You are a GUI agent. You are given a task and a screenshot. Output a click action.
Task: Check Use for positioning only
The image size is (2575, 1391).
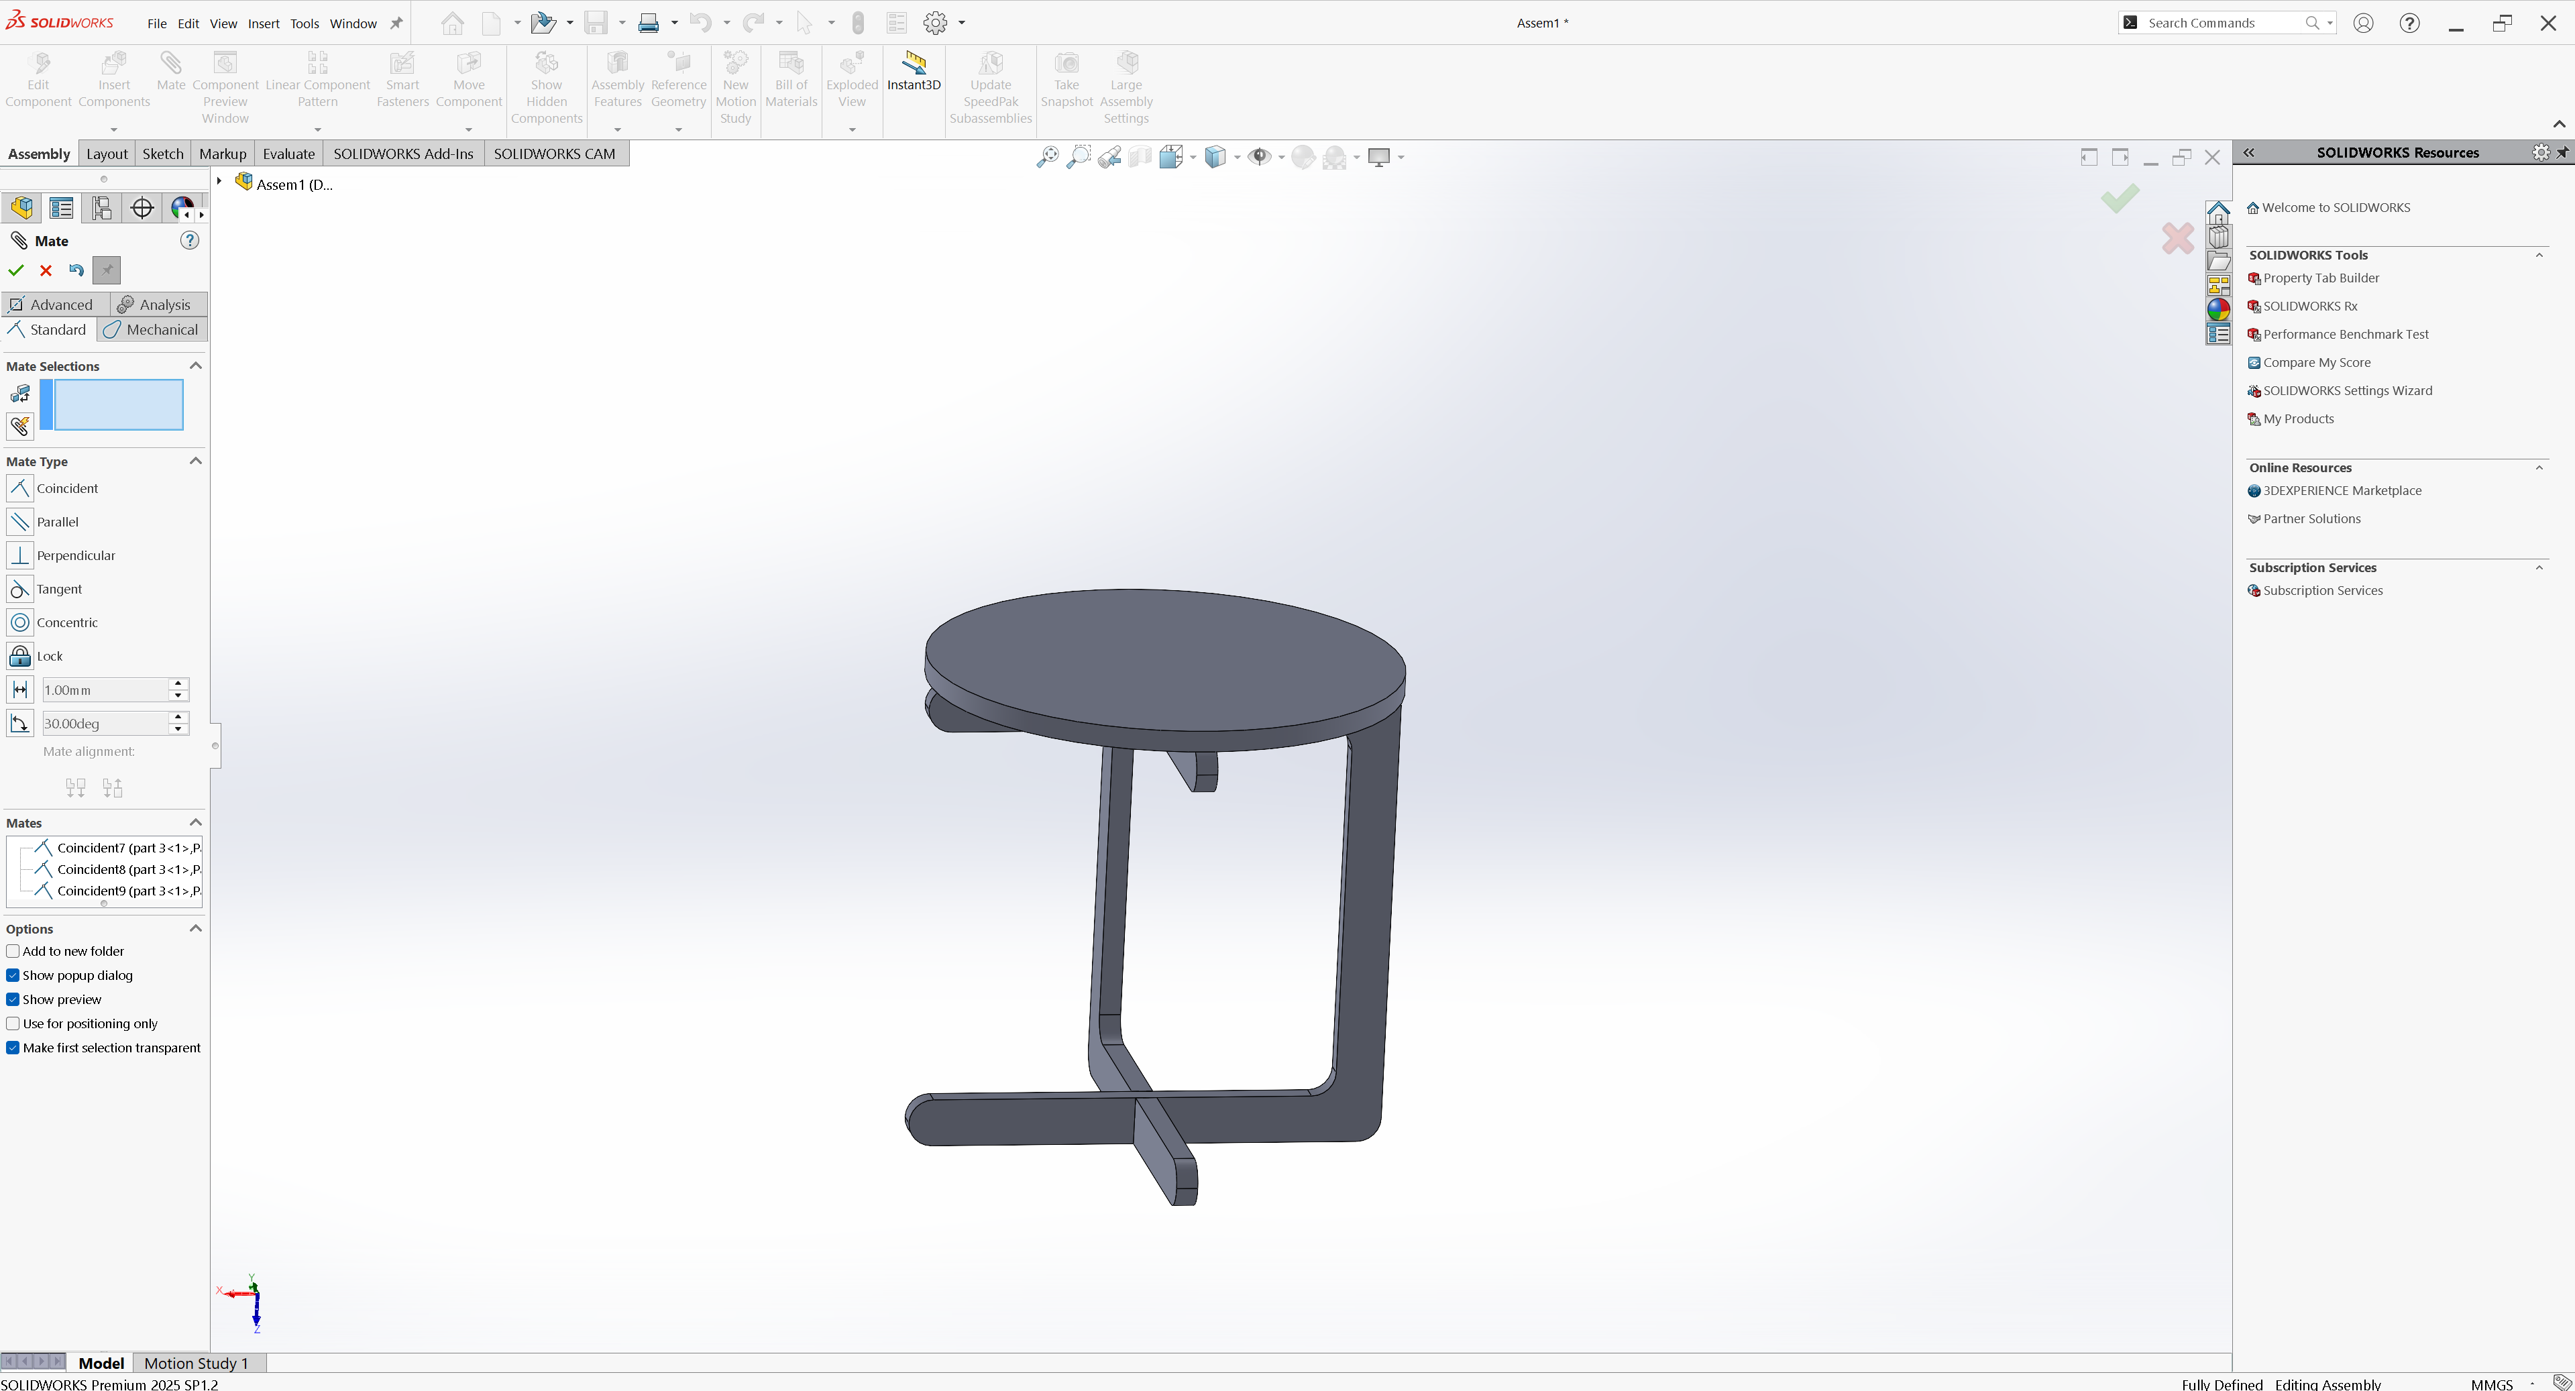(x=13, y=1023)
